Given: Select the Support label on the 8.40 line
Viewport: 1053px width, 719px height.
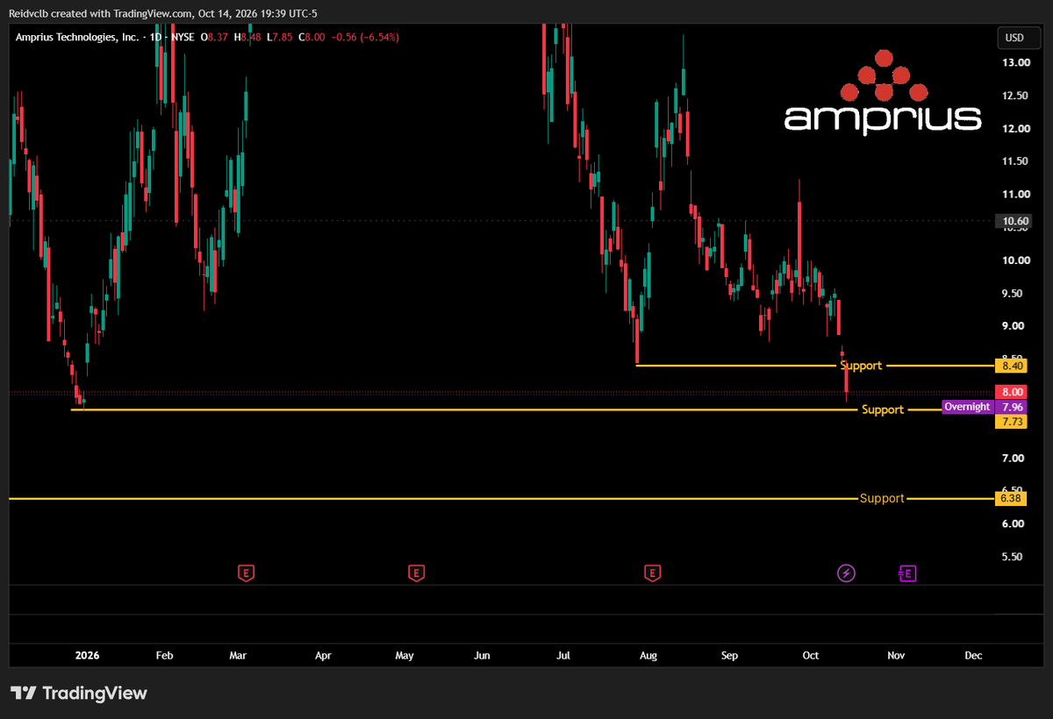Looking at the screenshot, I should click(x=861, y=365).
